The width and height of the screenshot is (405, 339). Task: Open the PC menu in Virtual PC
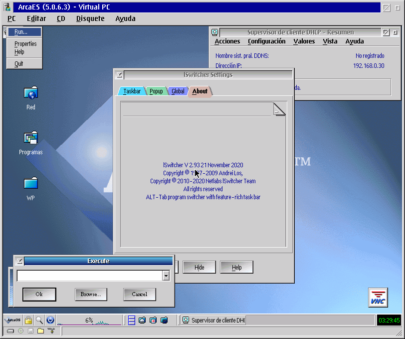(x=11, y=18)
